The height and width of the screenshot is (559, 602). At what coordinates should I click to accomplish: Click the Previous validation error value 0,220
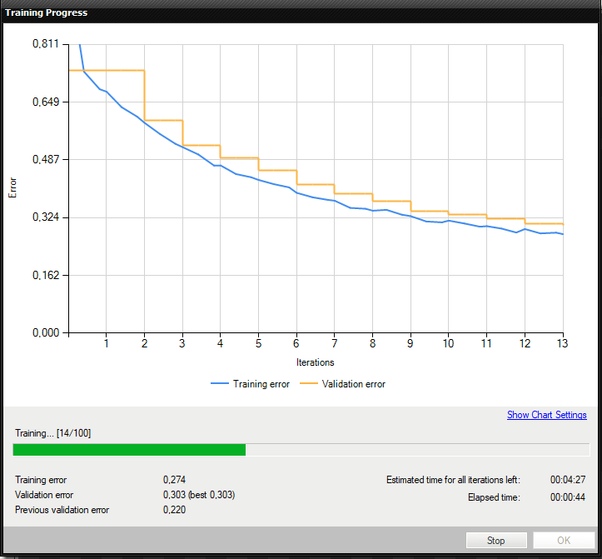(x=174, y=510)
